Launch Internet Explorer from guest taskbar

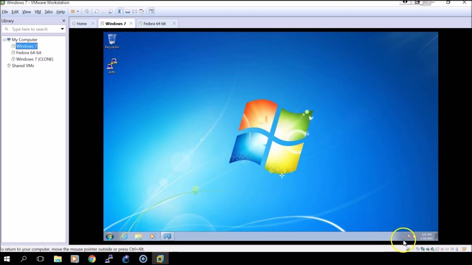[124, 236]
